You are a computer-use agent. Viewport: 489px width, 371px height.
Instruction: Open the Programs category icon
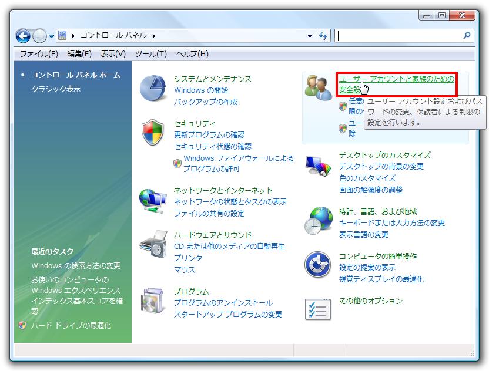(x=153, y=301)
